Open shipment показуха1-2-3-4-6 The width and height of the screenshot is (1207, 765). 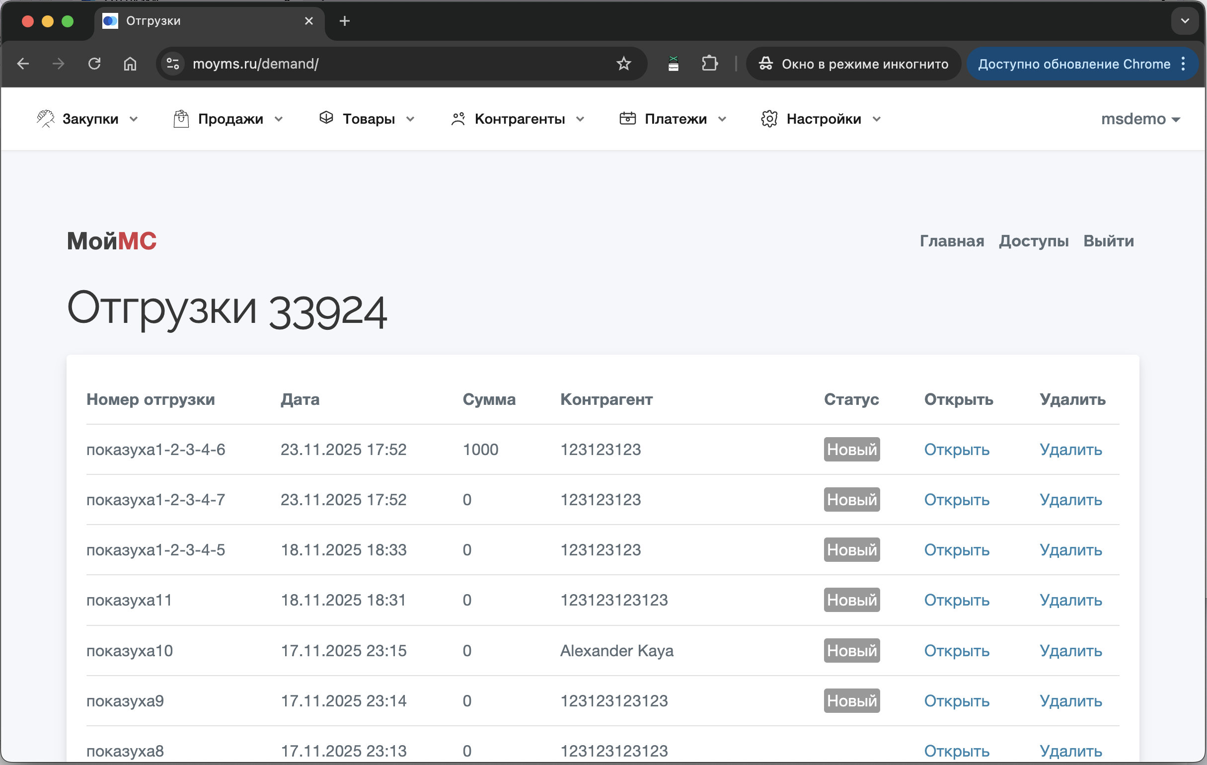click(x=956, y=450)
